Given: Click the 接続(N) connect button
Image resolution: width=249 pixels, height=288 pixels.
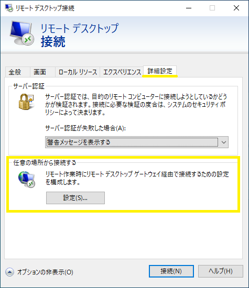Looking at the screenshot, I should [x=171, y=271].
